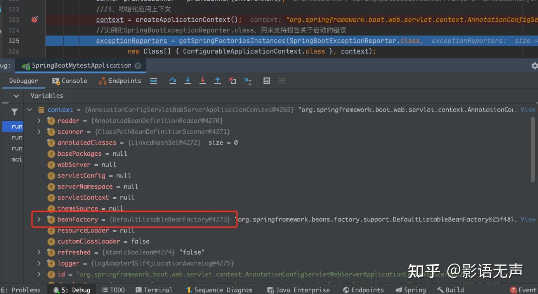538x294 pixels.
Task: Collapse the context variable tree
Action: click(x=30, y=110)
